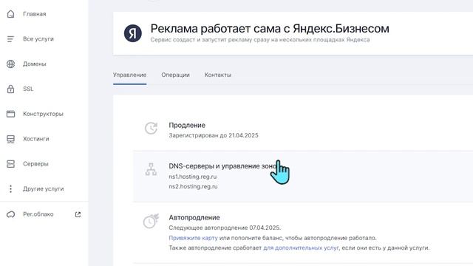Open Другие услуги menu
This screenshot has width=473, height=266.
pyautogui.click(x=44, y=189)
